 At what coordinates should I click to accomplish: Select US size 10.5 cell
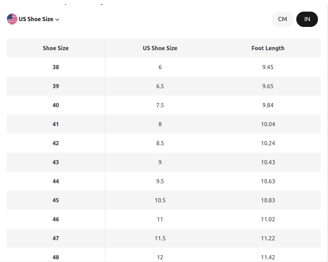(x=160, y=200)
